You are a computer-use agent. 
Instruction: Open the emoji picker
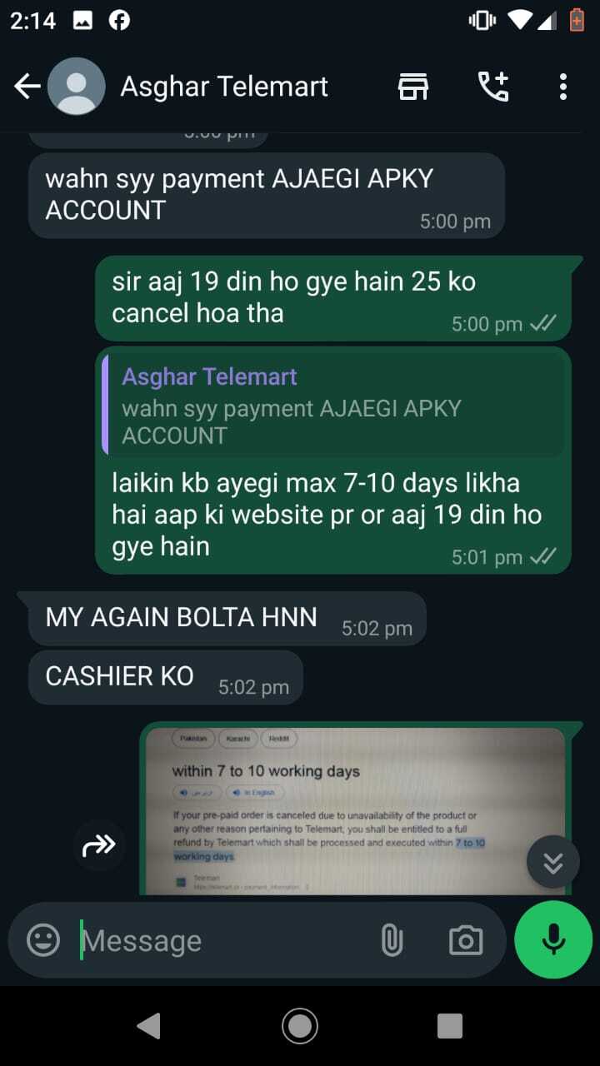tap(43, 940)
